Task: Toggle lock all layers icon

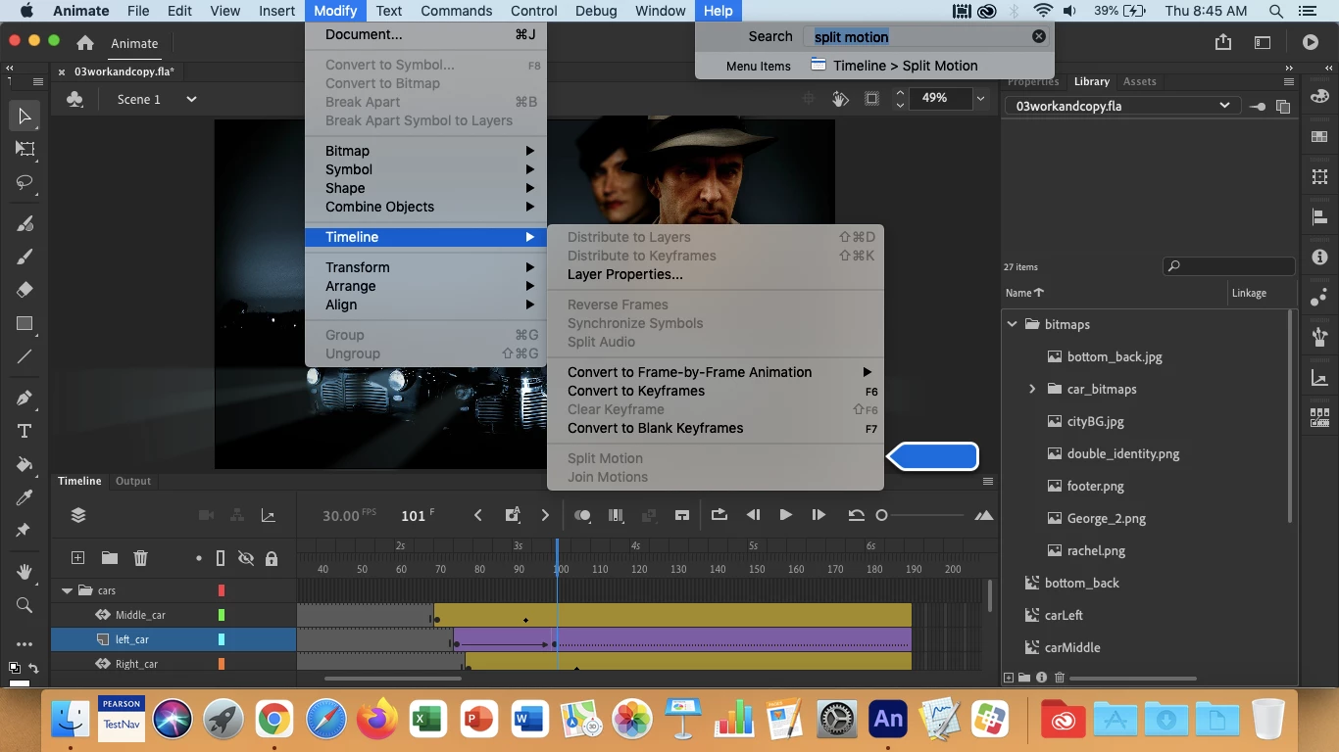Action: point(272,558)
